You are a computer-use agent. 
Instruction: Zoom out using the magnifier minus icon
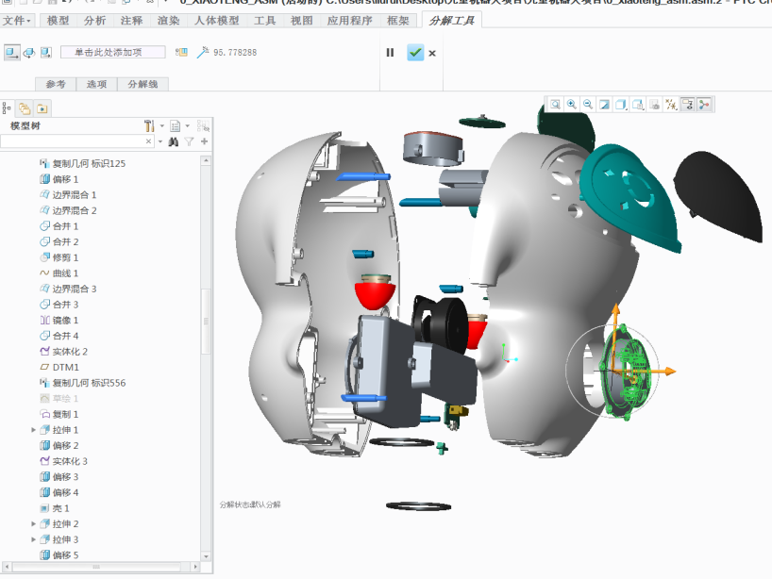(588, 105)
